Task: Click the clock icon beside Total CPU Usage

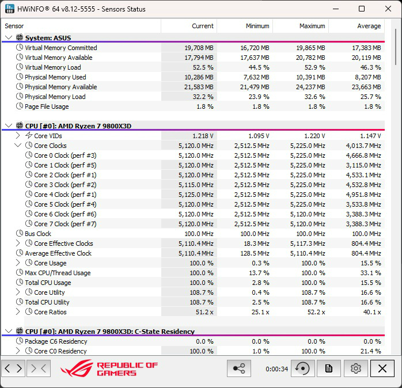Action: [x=20, y=282]
